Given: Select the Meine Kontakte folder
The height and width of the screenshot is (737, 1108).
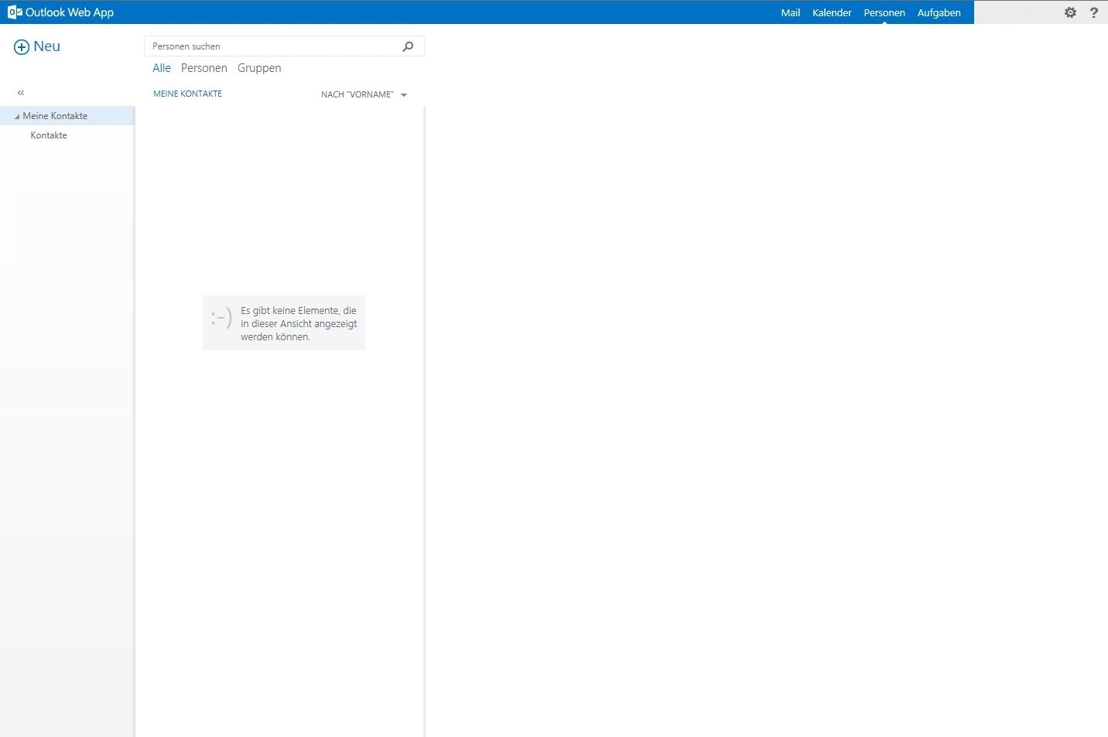Looking at the screenshot, I should pyautogui.click(x=67, y=116).
